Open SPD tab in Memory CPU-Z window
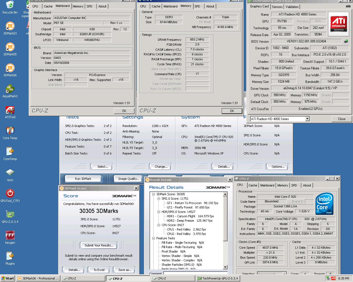This screenshot has width=353, height=282. tap(197, 6)
